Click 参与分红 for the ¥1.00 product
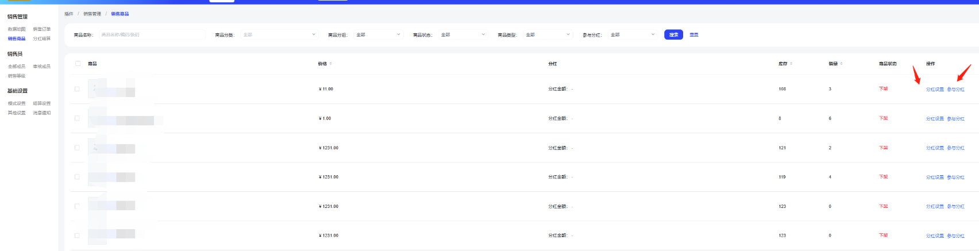 (956, 119)
